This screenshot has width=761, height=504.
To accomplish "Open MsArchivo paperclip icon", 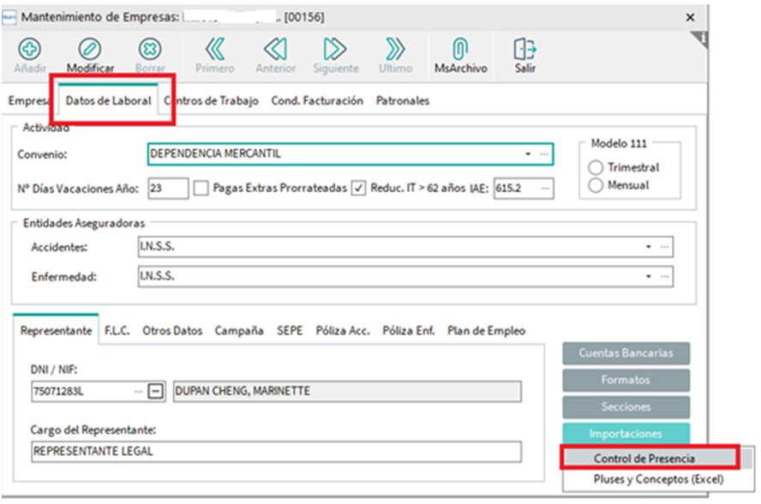I will click(460, 49).
